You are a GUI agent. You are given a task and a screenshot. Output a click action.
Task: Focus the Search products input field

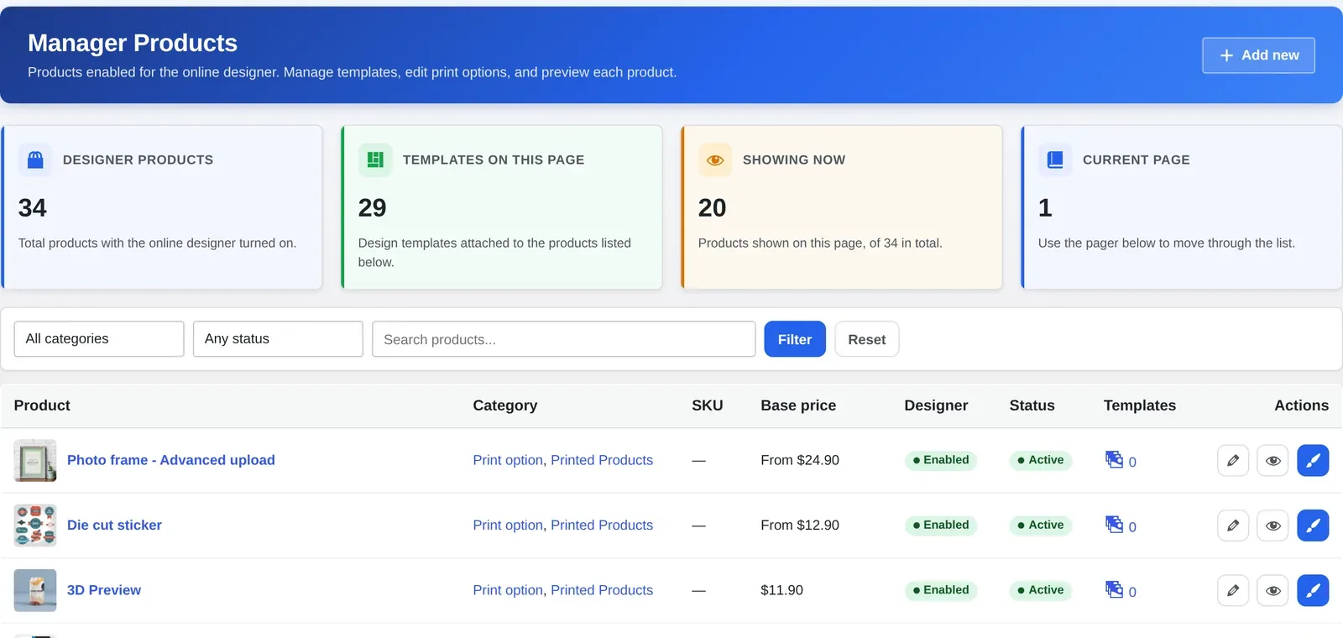(x=564, y=339)
